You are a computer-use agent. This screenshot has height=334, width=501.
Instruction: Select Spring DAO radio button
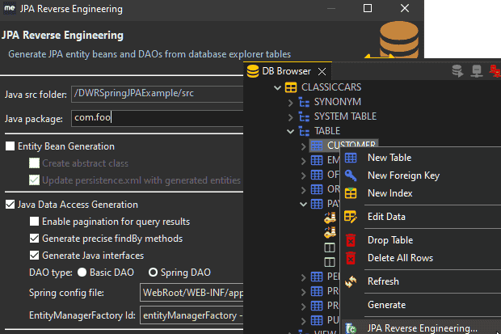(153, 273)
